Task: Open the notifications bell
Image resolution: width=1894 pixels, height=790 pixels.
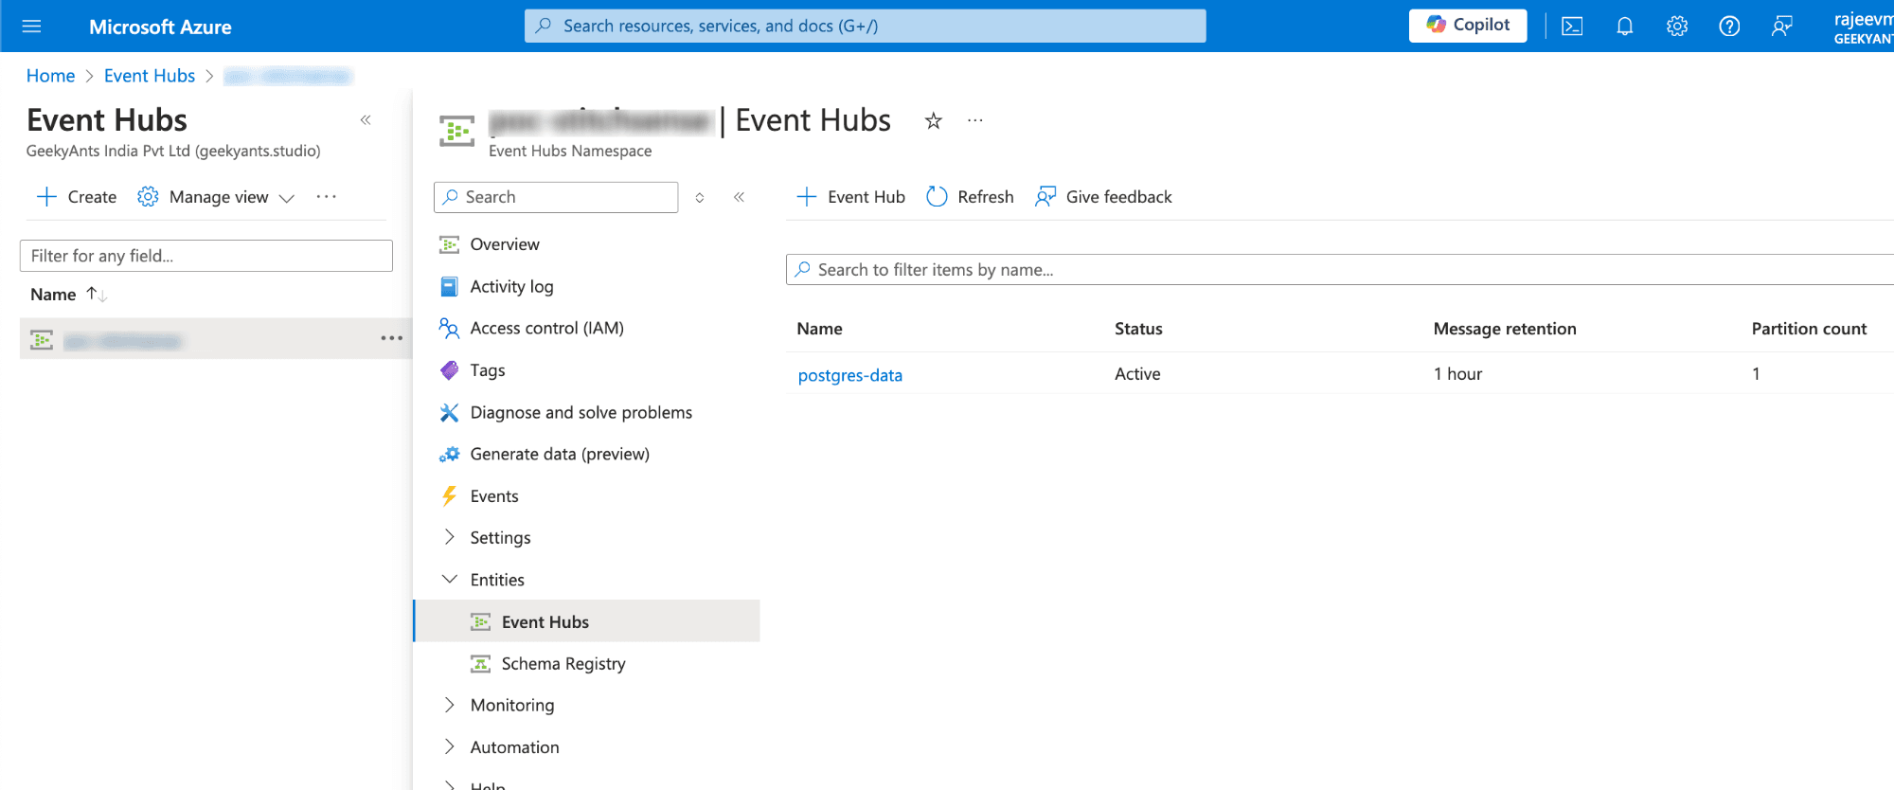Action: [1625, 27]
